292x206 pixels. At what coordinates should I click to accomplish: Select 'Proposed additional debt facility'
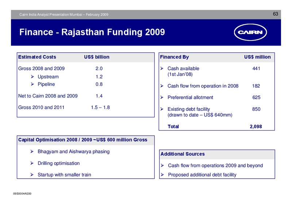click(x=202, y=175)
